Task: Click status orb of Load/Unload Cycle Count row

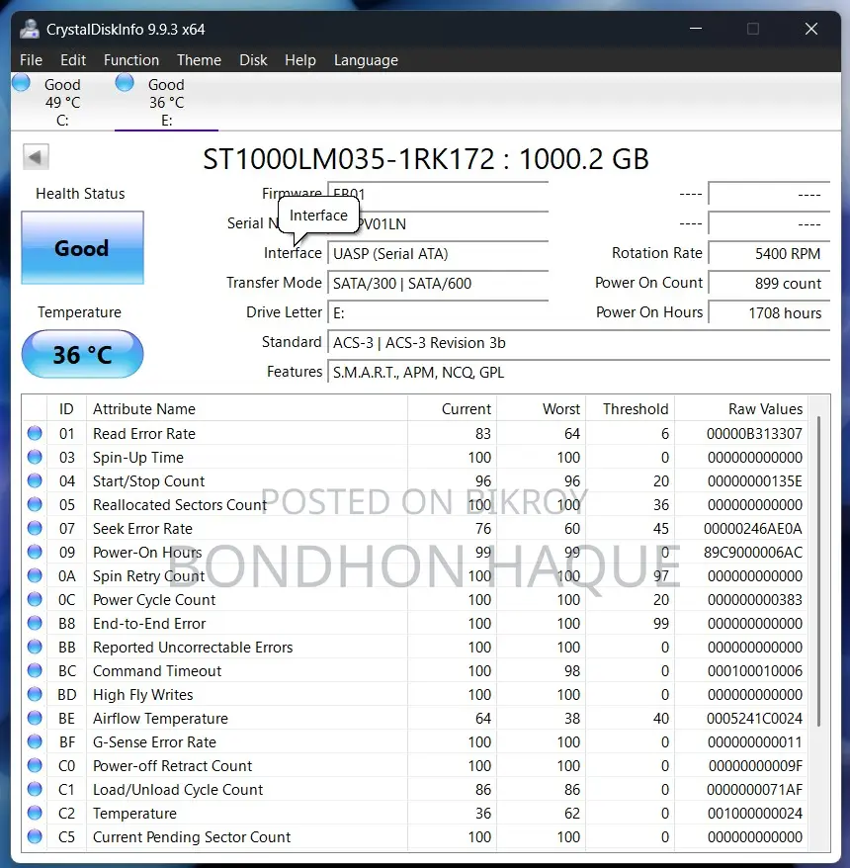Action: click(x=35, y=789)
